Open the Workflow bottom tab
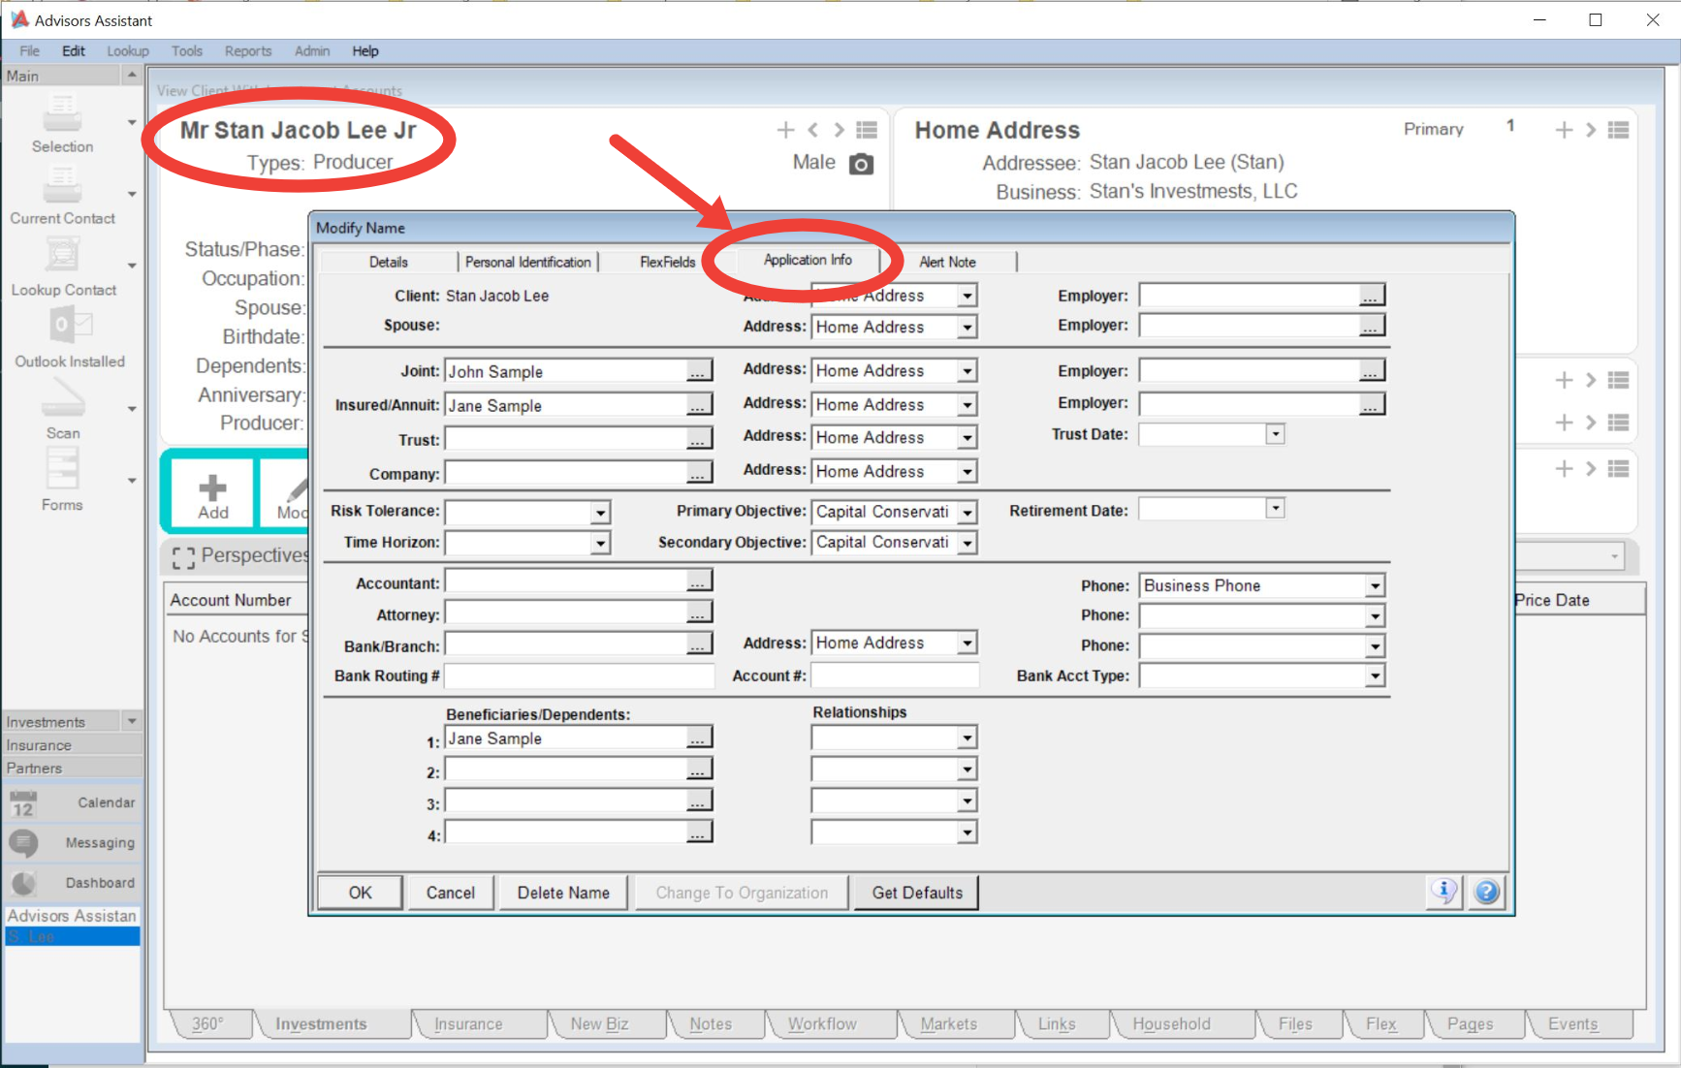The width and height of the screenshot is (1681, 1068). coord(822,1023)
